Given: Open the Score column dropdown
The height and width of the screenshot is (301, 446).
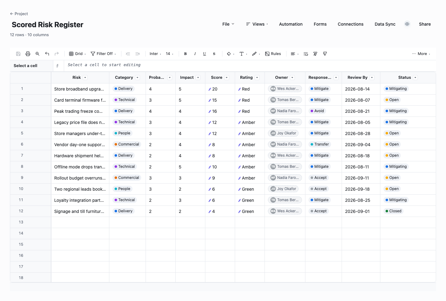Looking at the screenshot, I should (227, 78).
